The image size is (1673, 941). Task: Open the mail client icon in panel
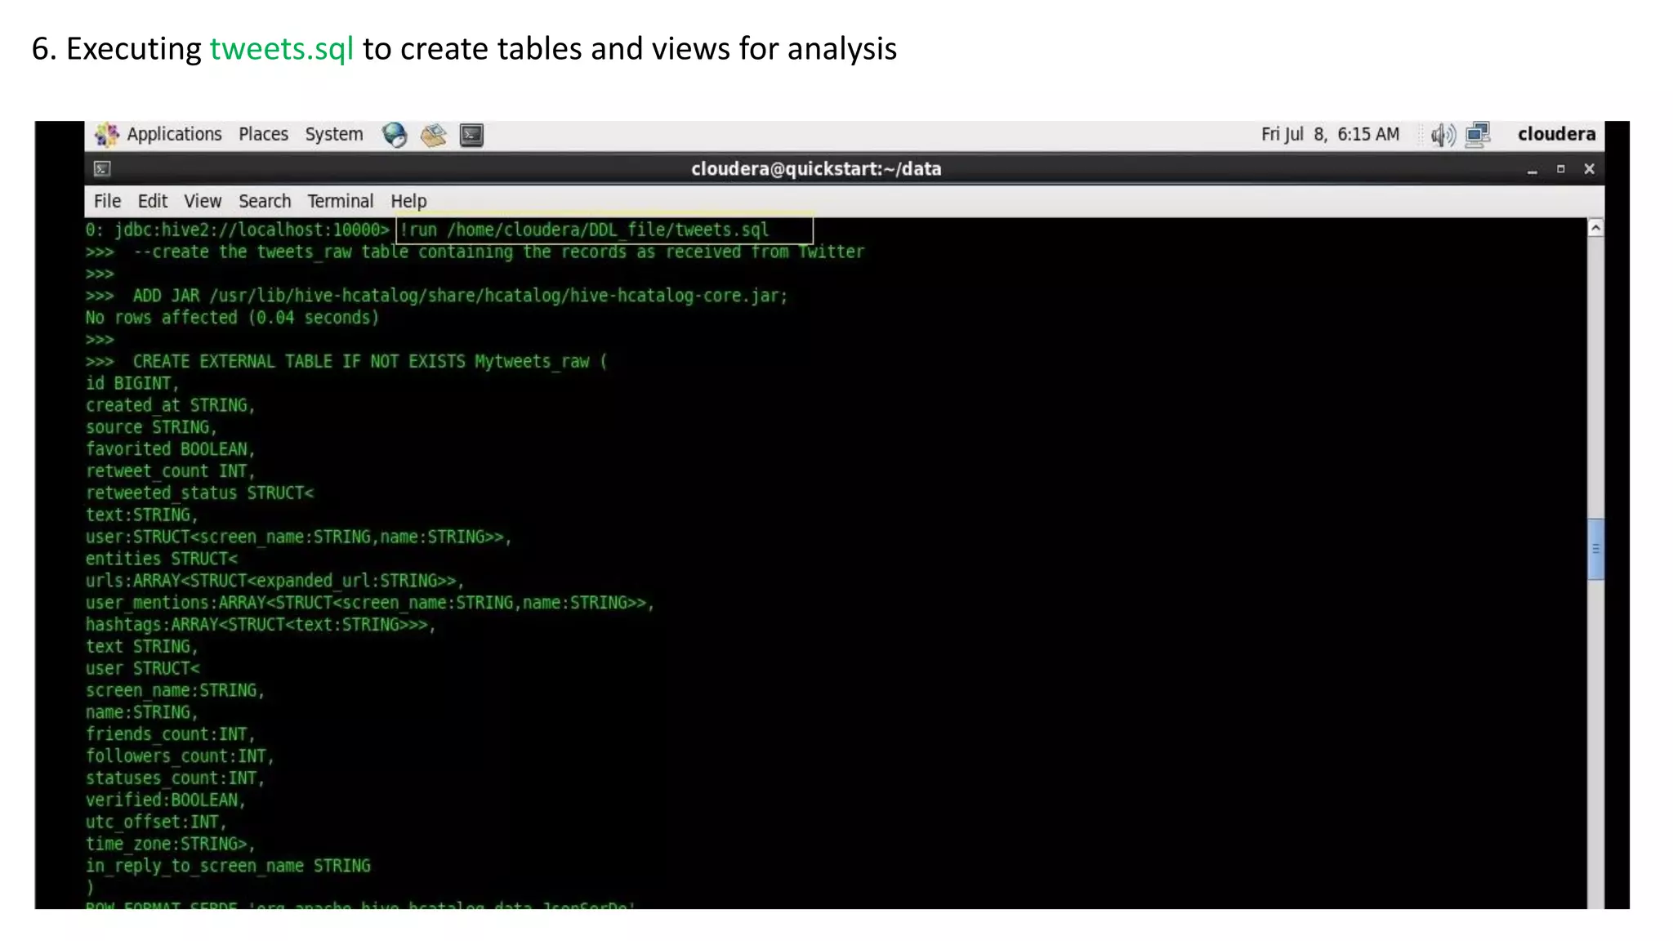point(433,135)
